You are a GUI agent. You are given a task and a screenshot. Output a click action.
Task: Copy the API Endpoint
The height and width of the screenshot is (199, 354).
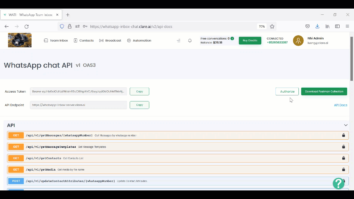click(x=139, y=105)
